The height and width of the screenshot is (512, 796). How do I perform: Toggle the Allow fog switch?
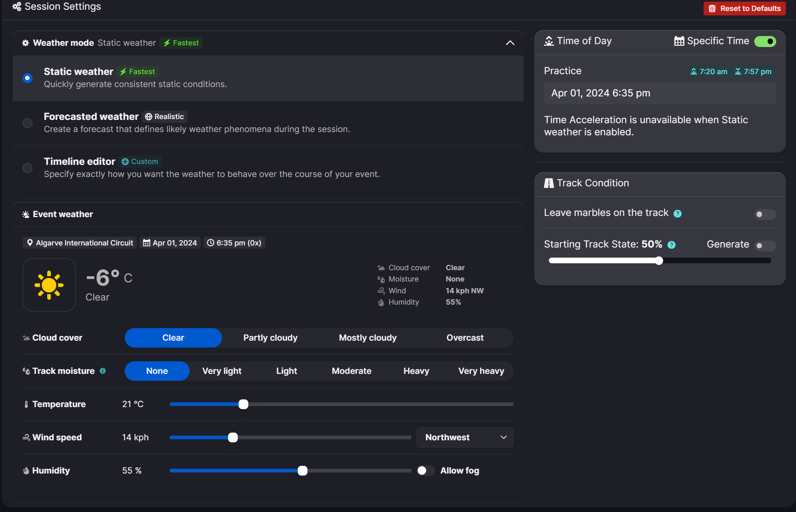[x=425, y=470]
